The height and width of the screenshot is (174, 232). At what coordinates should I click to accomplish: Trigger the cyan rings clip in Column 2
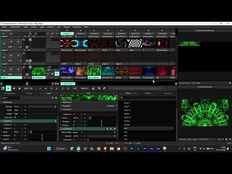81,43
